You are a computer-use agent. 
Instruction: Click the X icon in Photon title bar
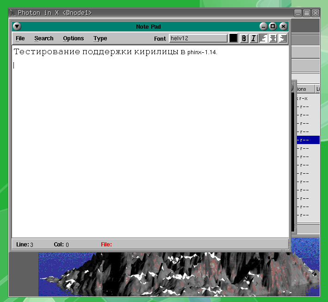coord(12,13)
